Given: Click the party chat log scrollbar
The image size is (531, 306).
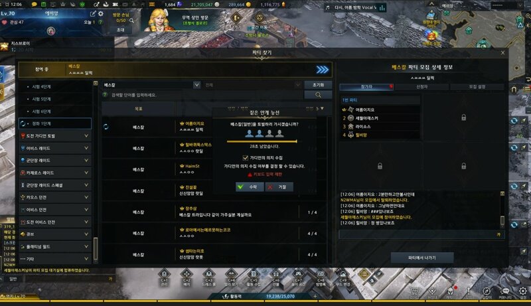Looking at the screenshot, I should pos(502,210).
